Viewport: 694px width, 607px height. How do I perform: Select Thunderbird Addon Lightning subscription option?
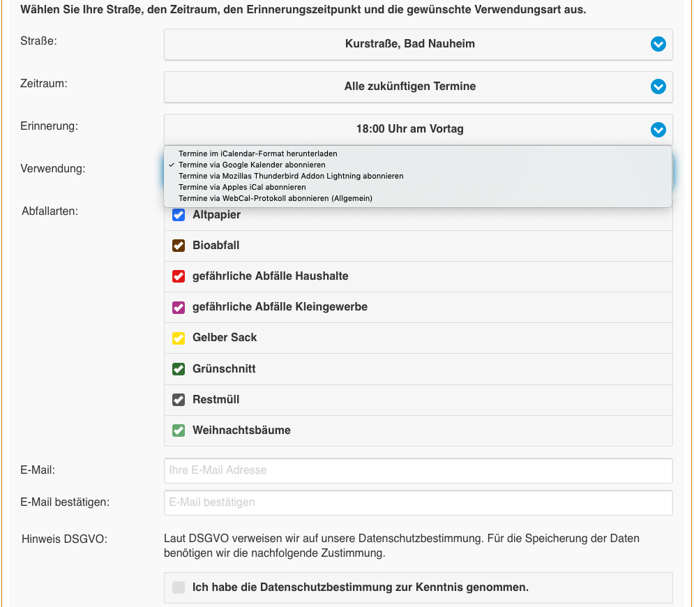pyautogui.click(x=291, y=176)
